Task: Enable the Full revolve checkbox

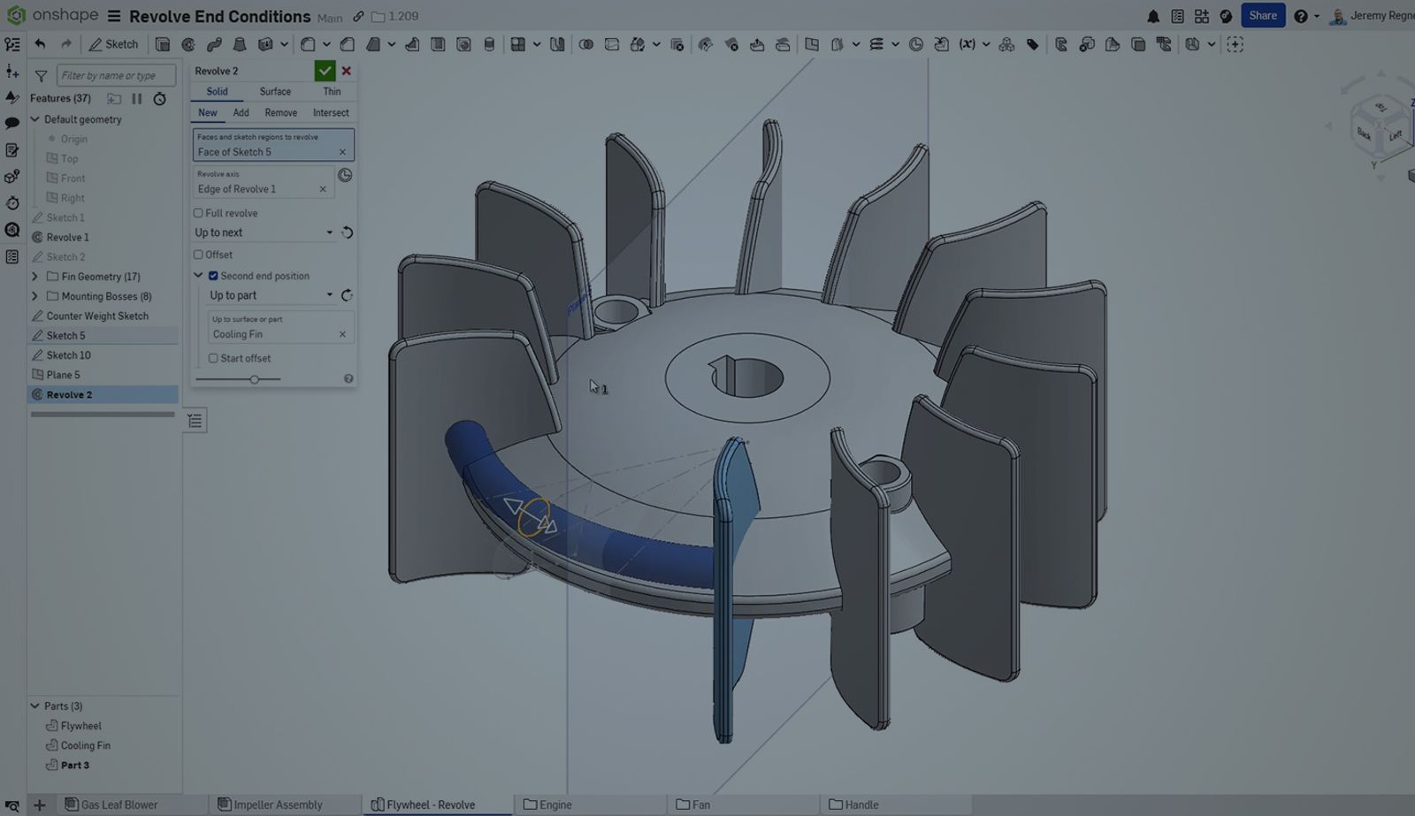Action: pos(198,213)
